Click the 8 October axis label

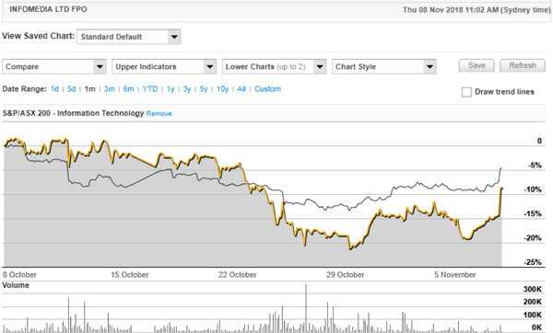tap(19, 274)
